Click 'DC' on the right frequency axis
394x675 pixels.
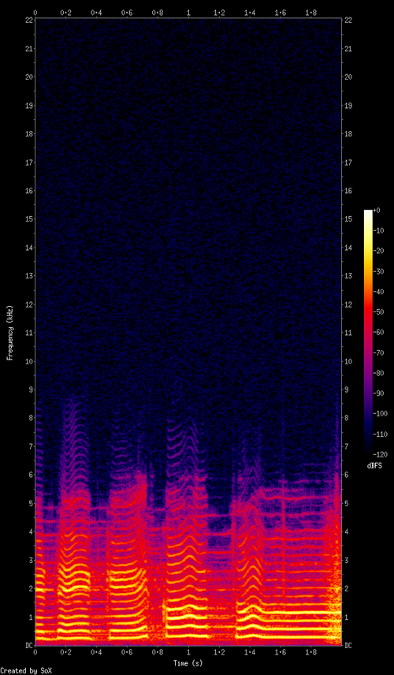(348, 645)
